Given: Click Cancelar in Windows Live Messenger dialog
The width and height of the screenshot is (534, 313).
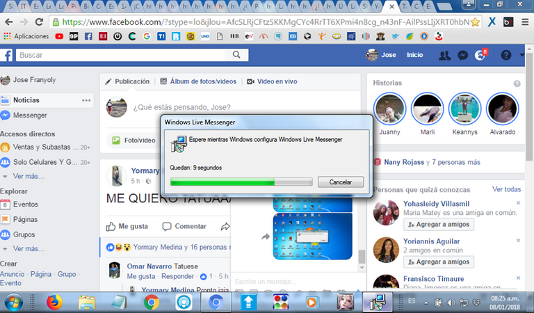Looking at the screenshot, I should (x=341, y=182).
